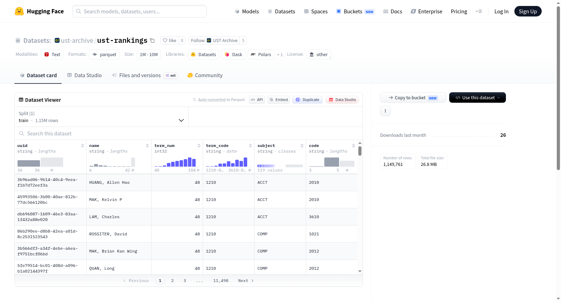Jump to page 11,498
561x302 pixels.
[221, 281]
